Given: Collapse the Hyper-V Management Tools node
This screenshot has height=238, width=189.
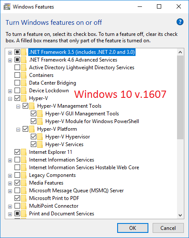Looking at the screenshot, I should pos(18,106).
